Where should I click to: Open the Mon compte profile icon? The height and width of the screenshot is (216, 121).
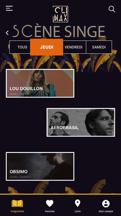106,204
